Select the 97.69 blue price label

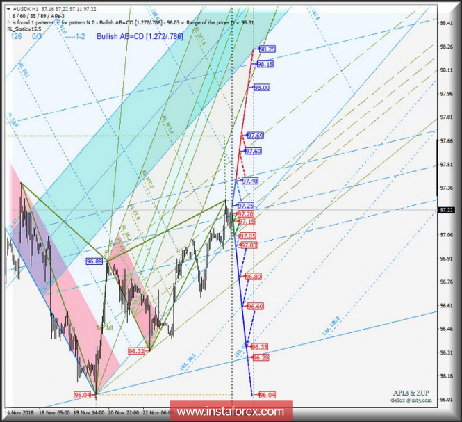[255, 136]
